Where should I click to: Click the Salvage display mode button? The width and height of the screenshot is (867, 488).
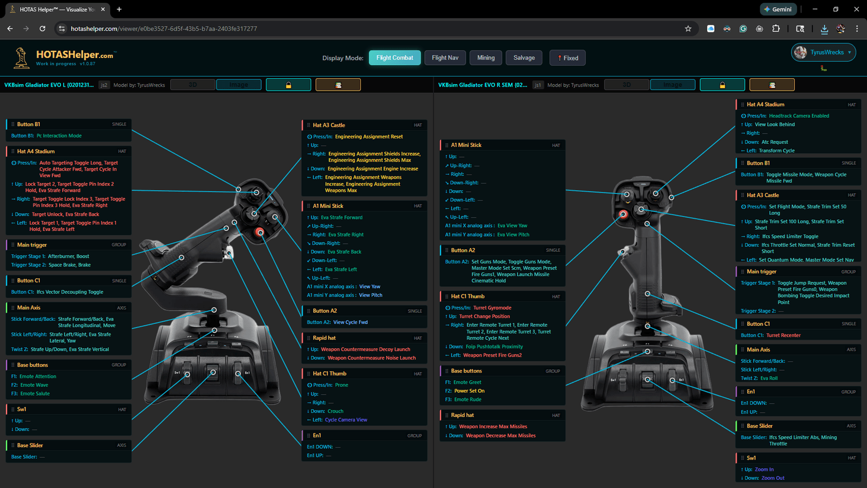[524, 57]
